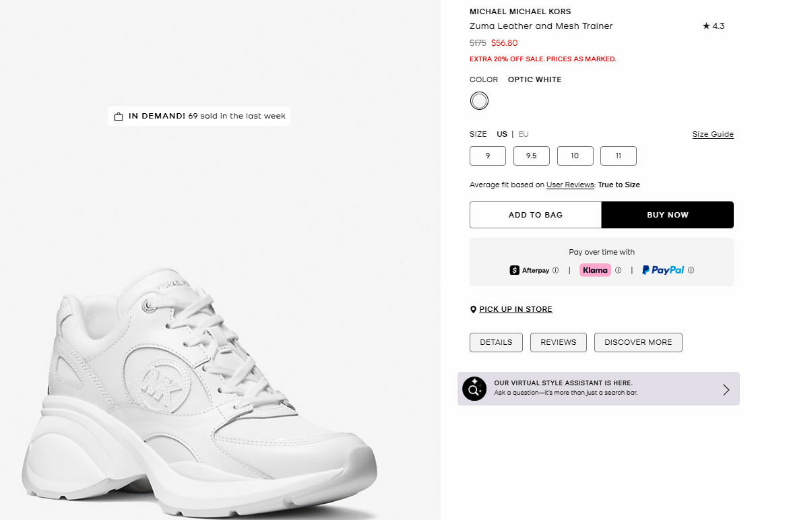This screenshot has height=520, width=789.
Task: Click the PayPal info icon
Action: coord(691,270)
